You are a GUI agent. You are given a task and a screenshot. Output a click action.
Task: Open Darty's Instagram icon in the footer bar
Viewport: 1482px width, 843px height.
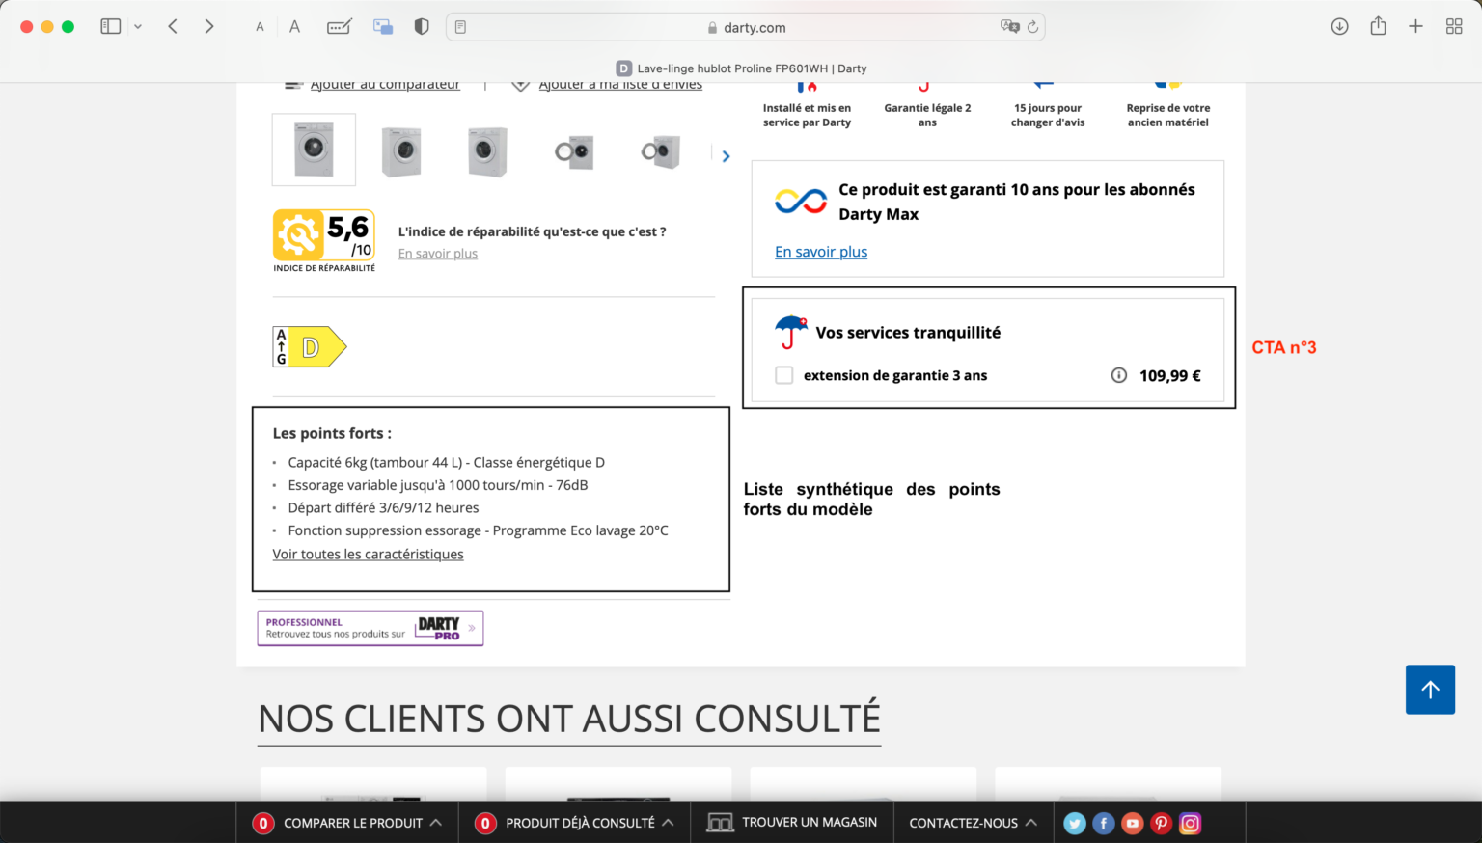(x=1190, y=823)
